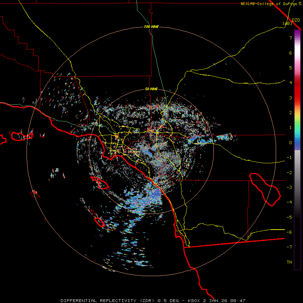
Task: Click the 0 value on the color scale
Action: 291,143
